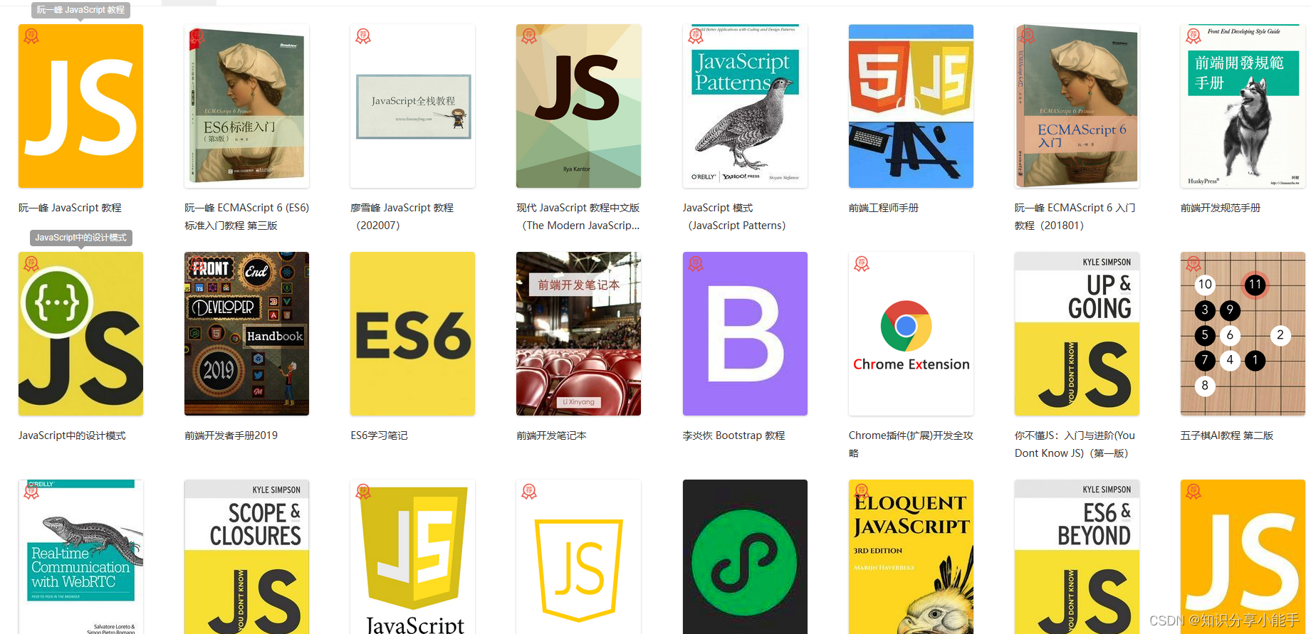Open the yellow ES6 cover

[x=412, y=334]
